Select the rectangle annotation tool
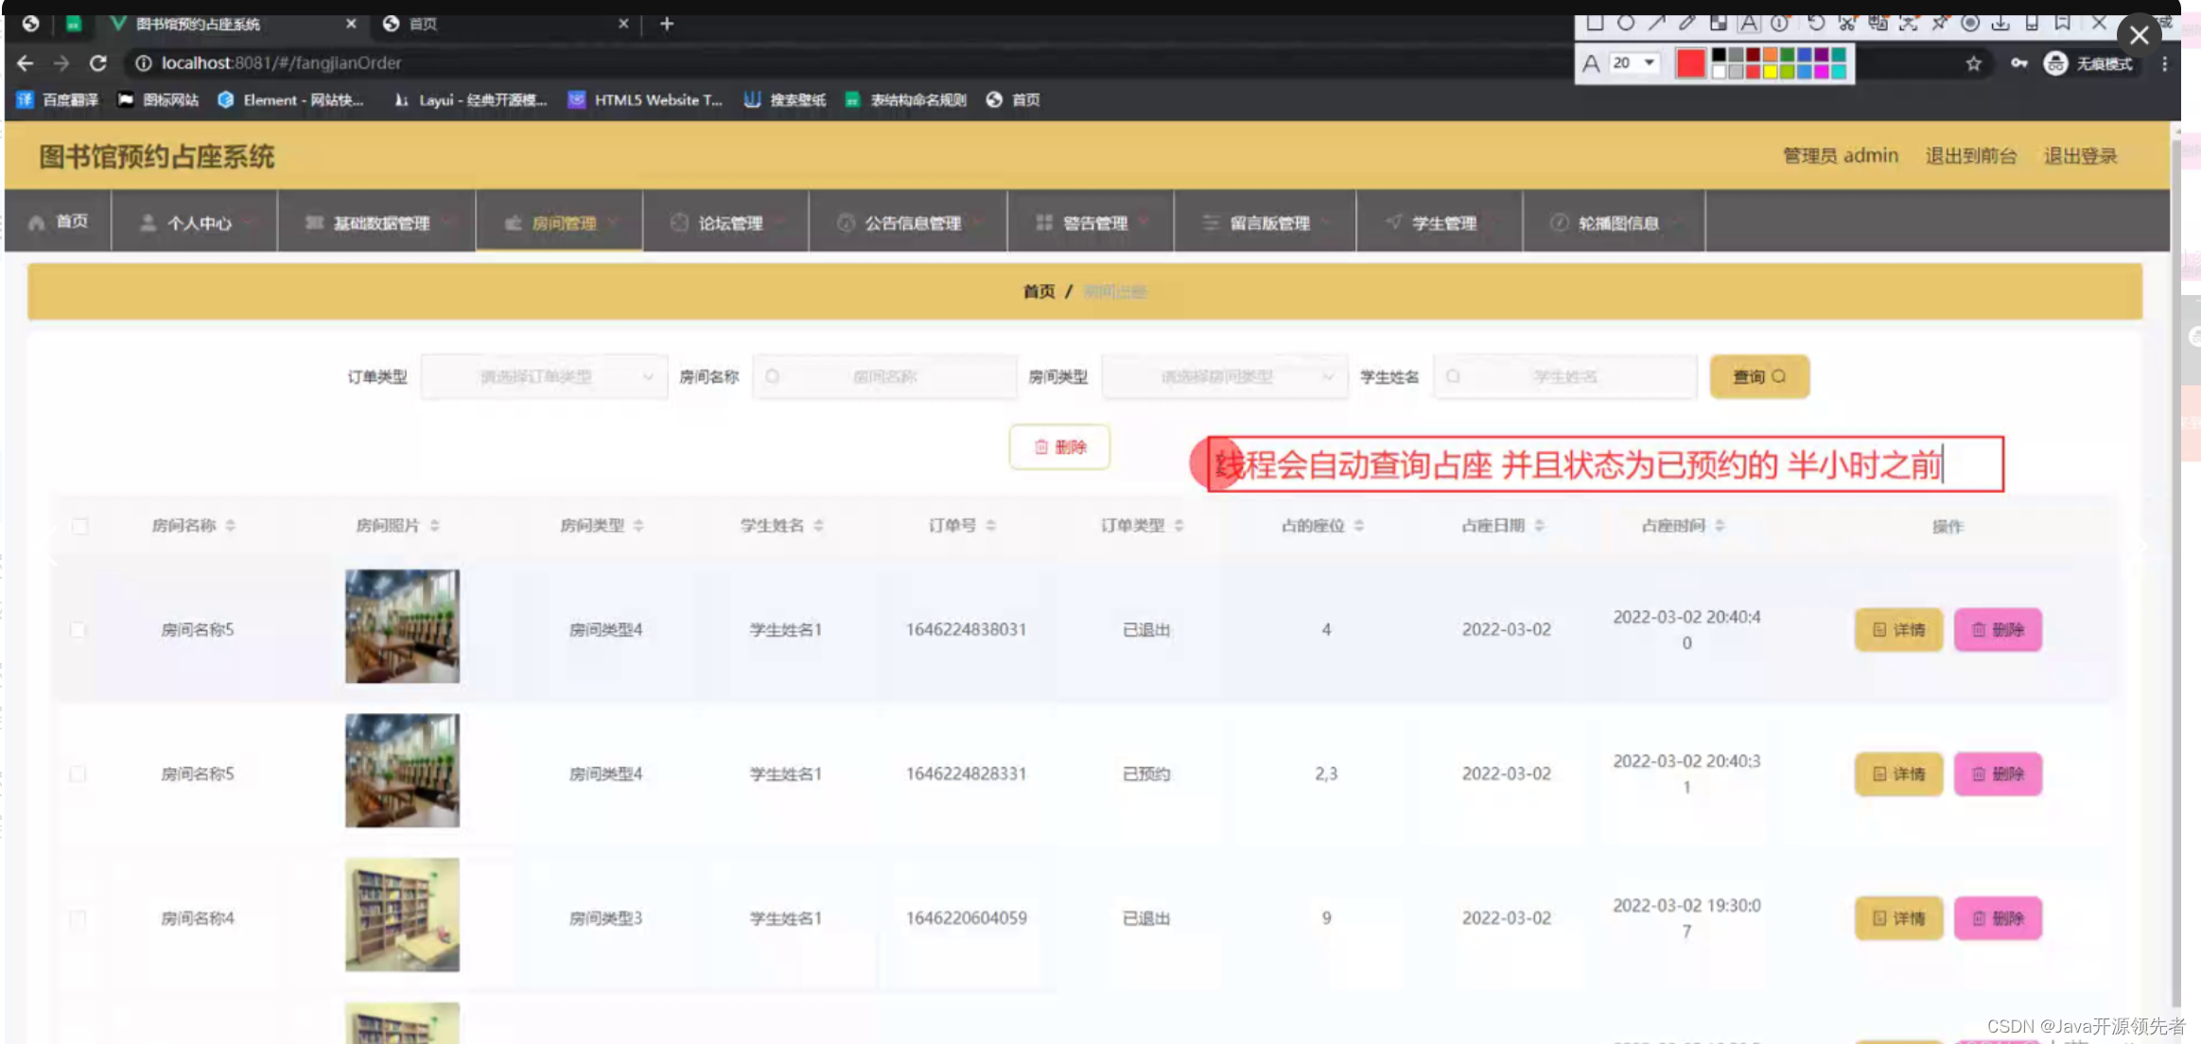Image resolution: width=2201 pixels, height=1044 pixels. click(x=1595, y=24)
